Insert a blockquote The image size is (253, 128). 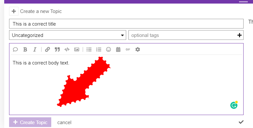pos(57,49)
